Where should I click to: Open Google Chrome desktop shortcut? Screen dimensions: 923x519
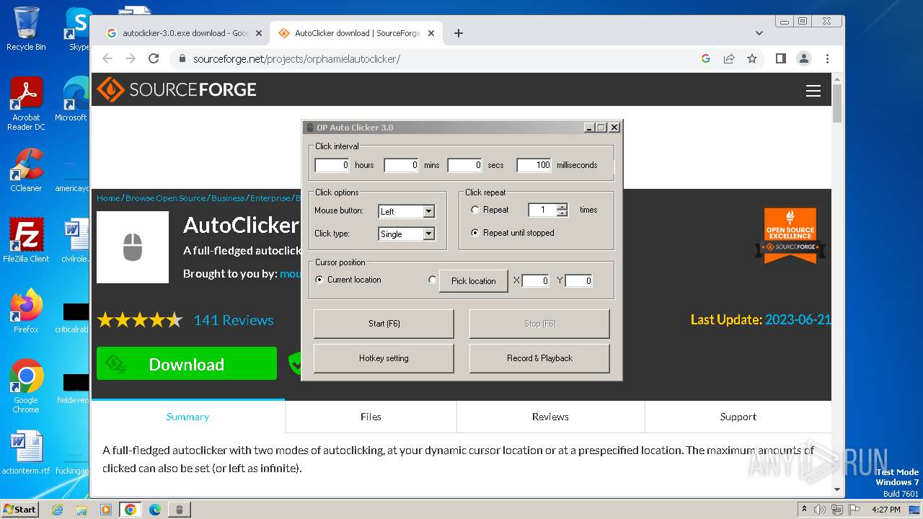point(26,386)
